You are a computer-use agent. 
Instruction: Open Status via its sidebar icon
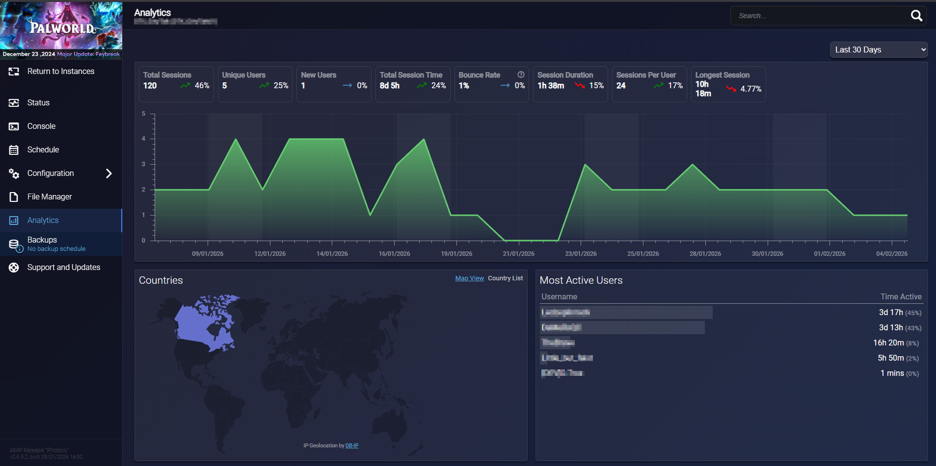14,103
